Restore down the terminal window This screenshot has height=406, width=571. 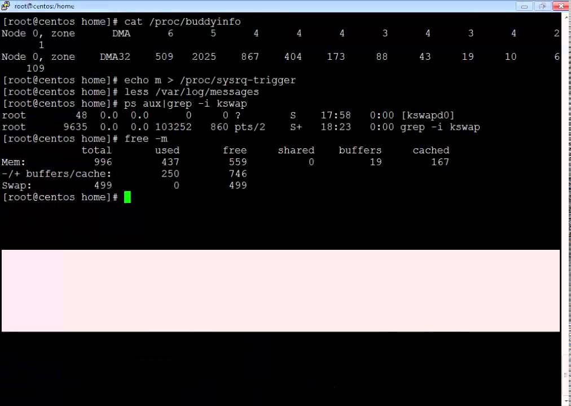point(542,6)
